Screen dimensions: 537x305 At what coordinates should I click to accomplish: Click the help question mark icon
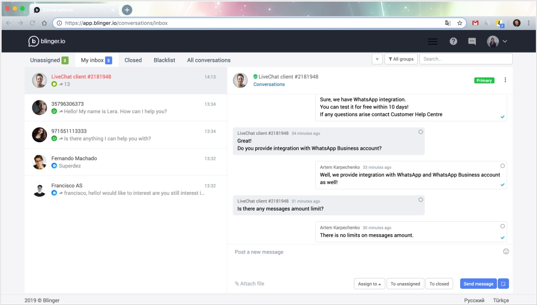[453, 41]
